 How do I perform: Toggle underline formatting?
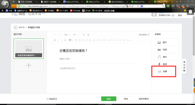[62, 40]
